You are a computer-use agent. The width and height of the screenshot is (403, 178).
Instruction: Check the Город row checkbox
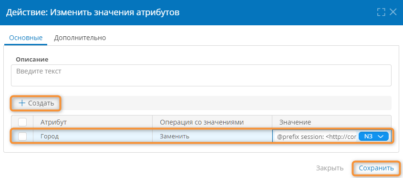point(22,136)
